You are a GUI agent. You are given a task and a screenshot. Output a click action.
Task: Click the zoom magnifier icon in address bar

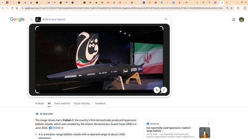[227, 8]
